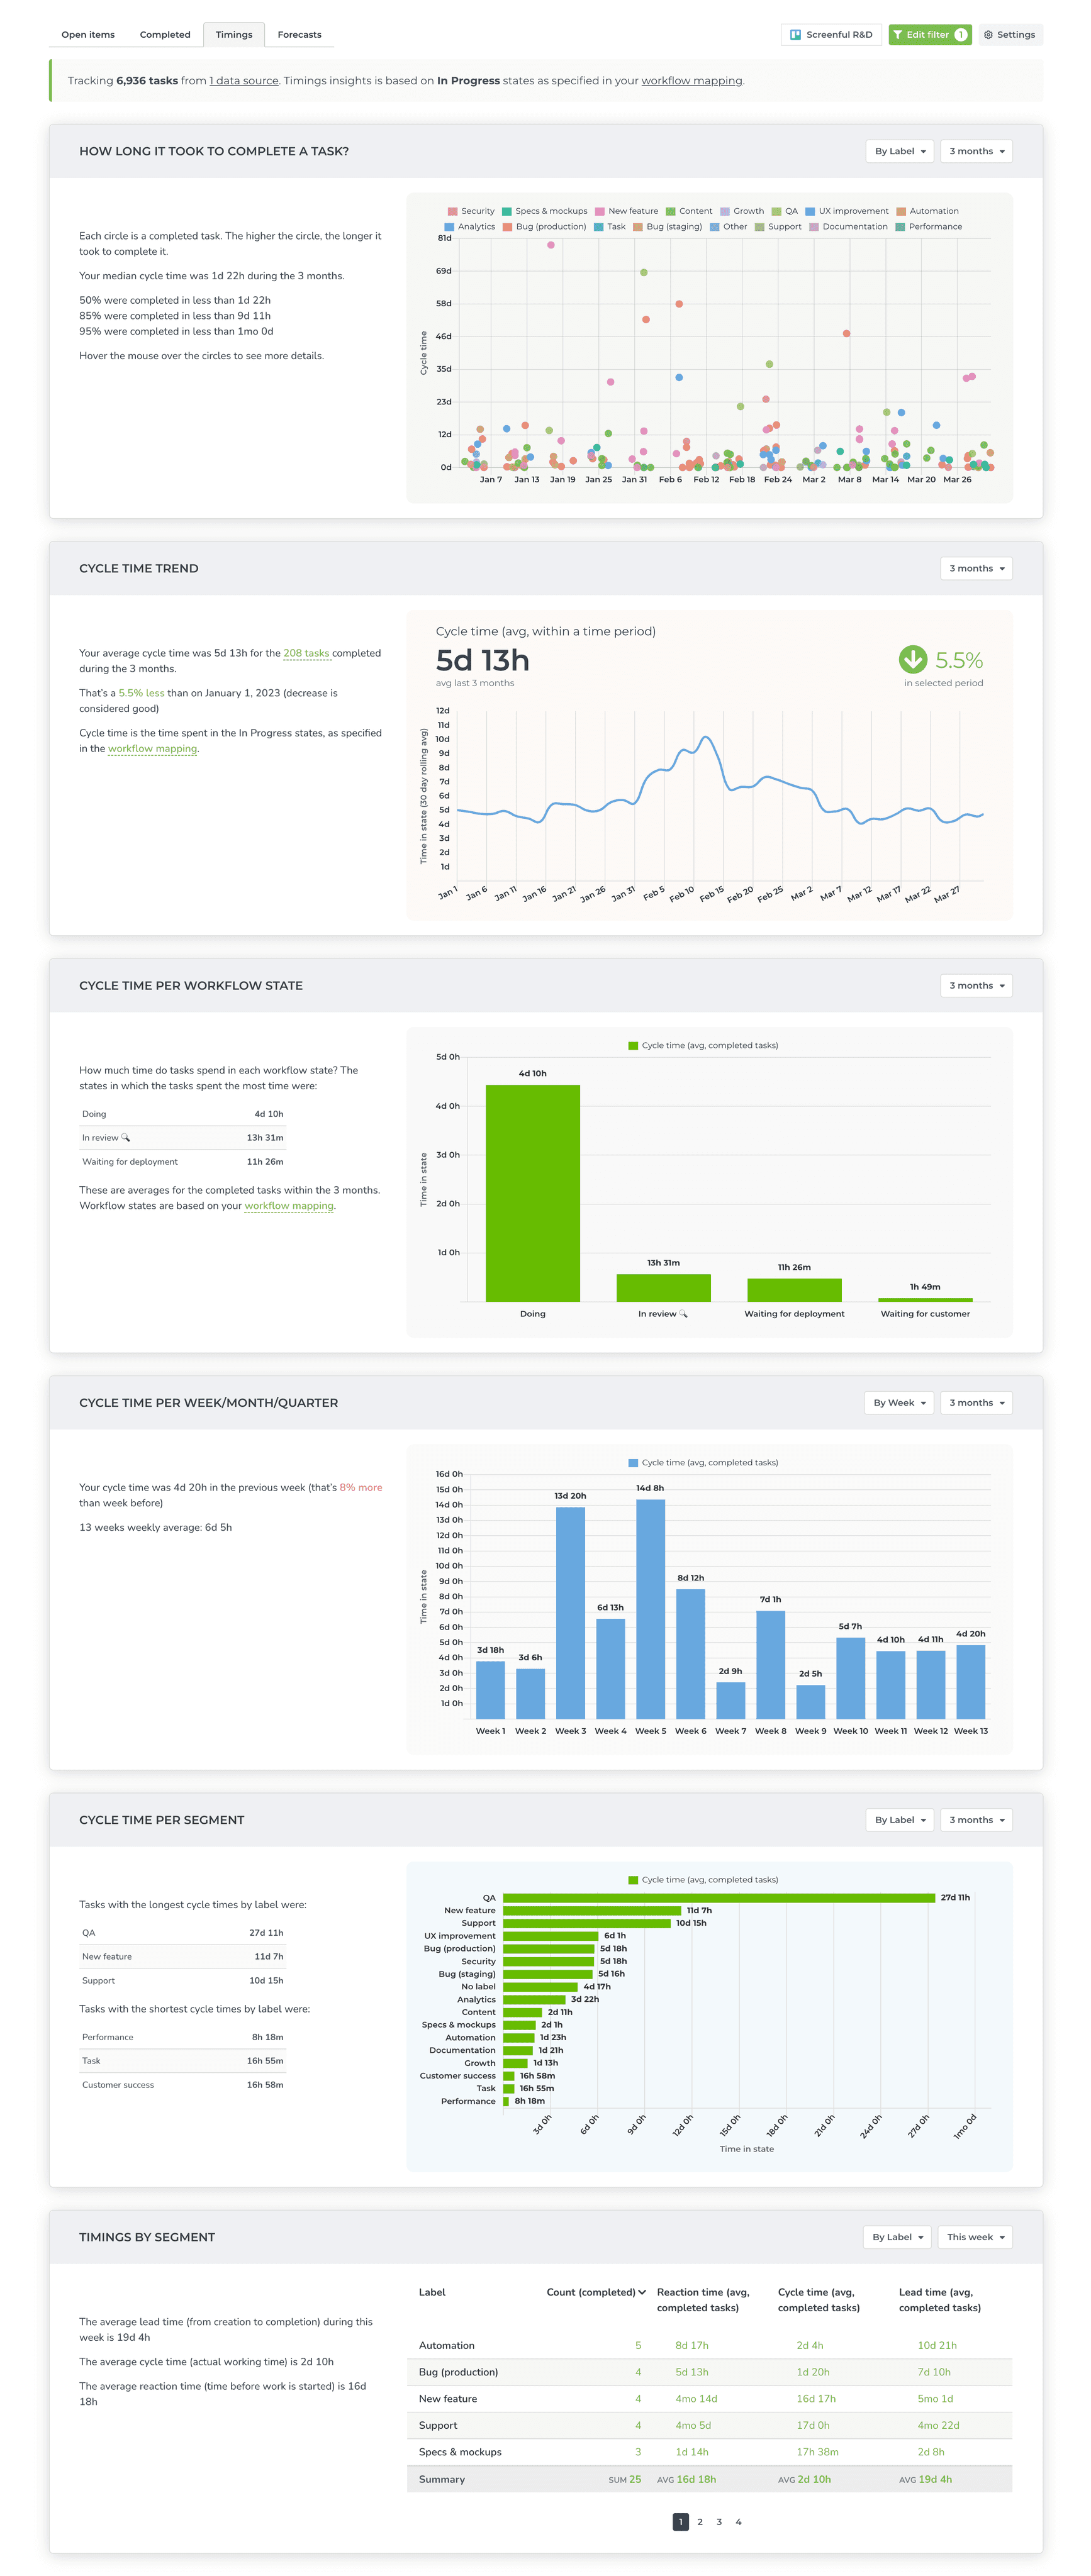Open By Label dropdown in Cycle Time Per Segment
The image size is (1091, 2576).
point(900,1820)
